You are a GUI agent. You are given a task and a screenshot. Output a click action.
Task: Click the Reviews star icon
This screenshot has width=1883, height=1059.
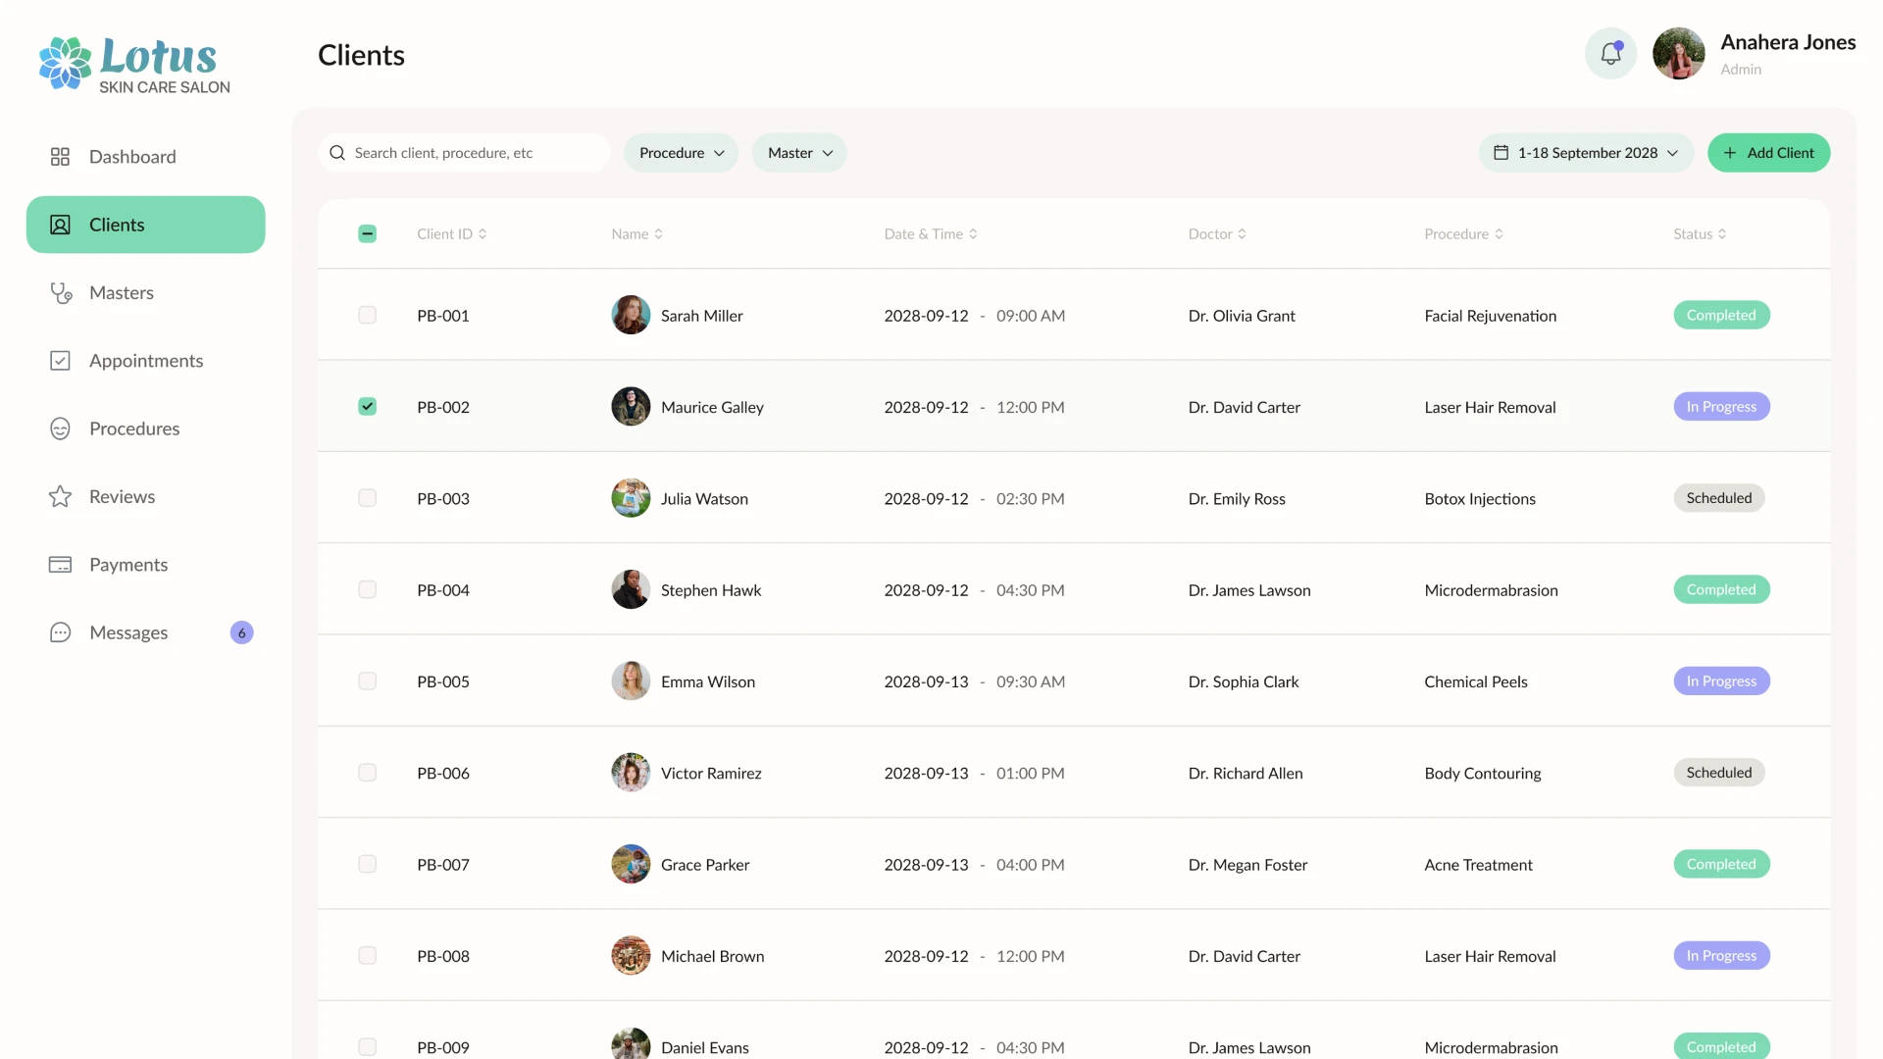(60, 497)
